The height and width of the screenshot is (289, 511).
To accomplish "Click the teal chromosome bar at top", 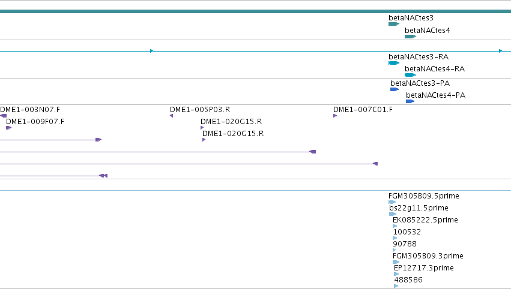I will tap(256, 11).
